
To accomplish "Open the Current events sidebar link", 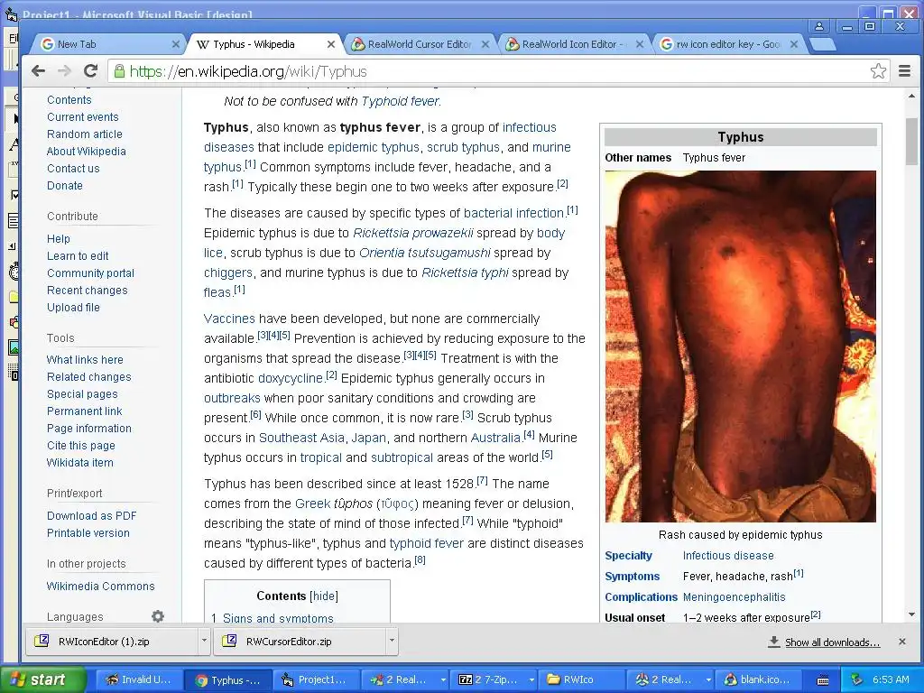I will click(x=82, y=117).
